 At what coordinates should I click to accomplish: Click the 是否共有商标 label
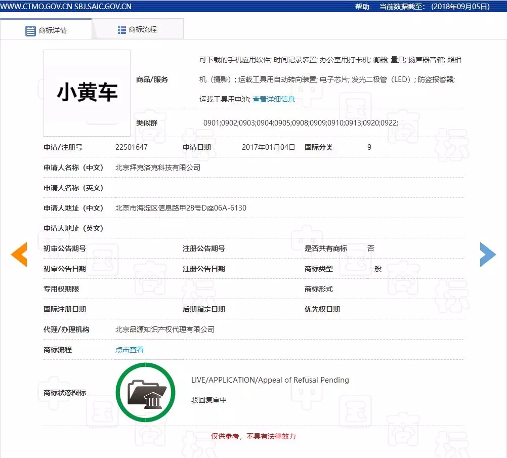pyautogui.click(x=326, y=248)
